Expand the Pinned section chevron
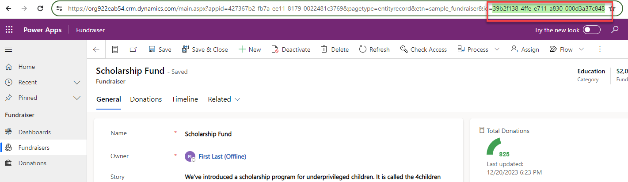628x182 pixels. (x=77, y=98)
